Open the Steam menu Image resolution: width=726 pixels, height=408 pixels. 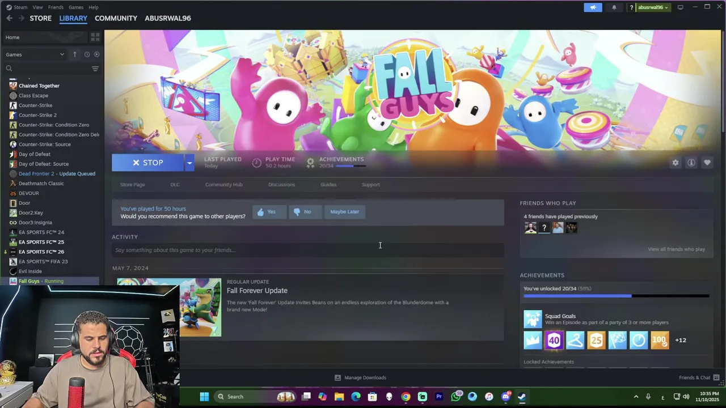click(20, 7)
